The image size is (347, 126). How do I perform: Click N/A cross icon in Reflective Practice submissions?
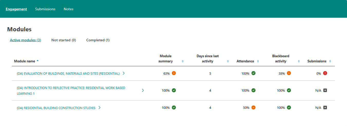(325, 90)
